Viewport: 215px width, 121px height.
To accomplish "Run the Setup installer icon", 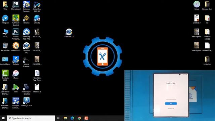I will click(x=197, y=5).
